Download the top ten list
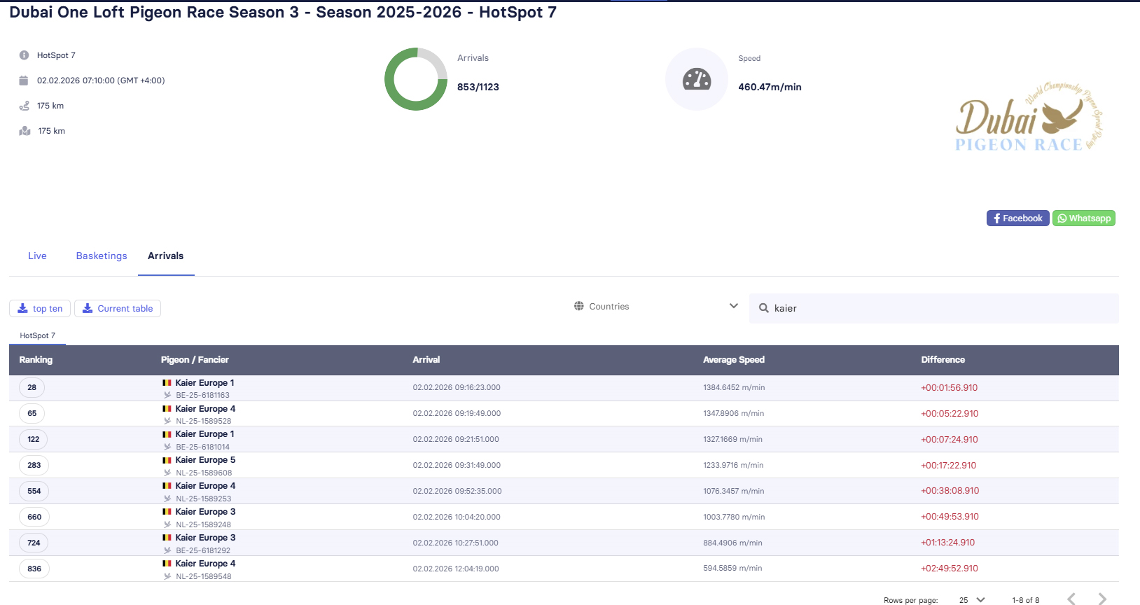Viewport: 1140px width, 605px height. click(40, 309)
